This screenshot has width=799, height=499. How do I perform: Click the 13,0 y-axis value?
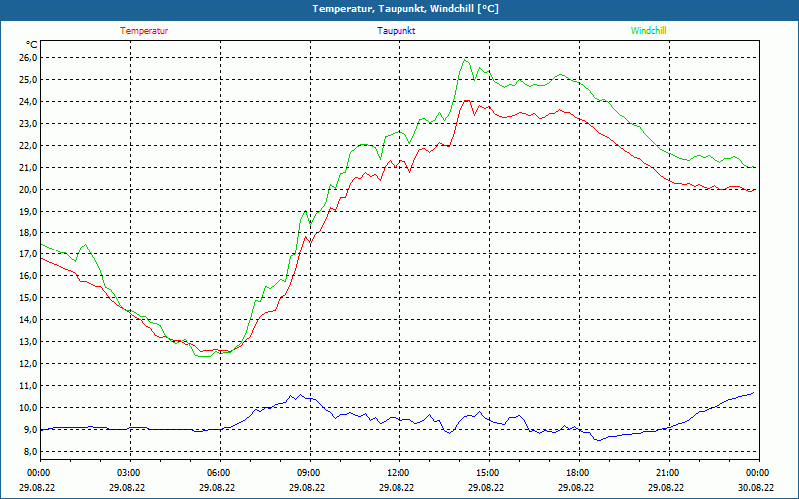click(x=28, y=341)
